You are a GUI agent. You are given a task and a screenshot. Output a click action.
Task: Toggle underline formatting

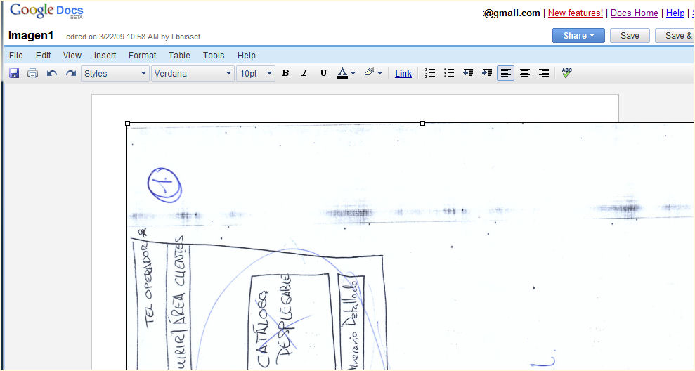click(323, 73)
